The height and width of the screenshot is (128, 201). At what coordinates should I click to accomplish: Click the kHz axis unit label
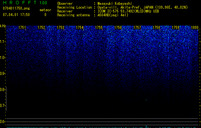click(3, 26)
